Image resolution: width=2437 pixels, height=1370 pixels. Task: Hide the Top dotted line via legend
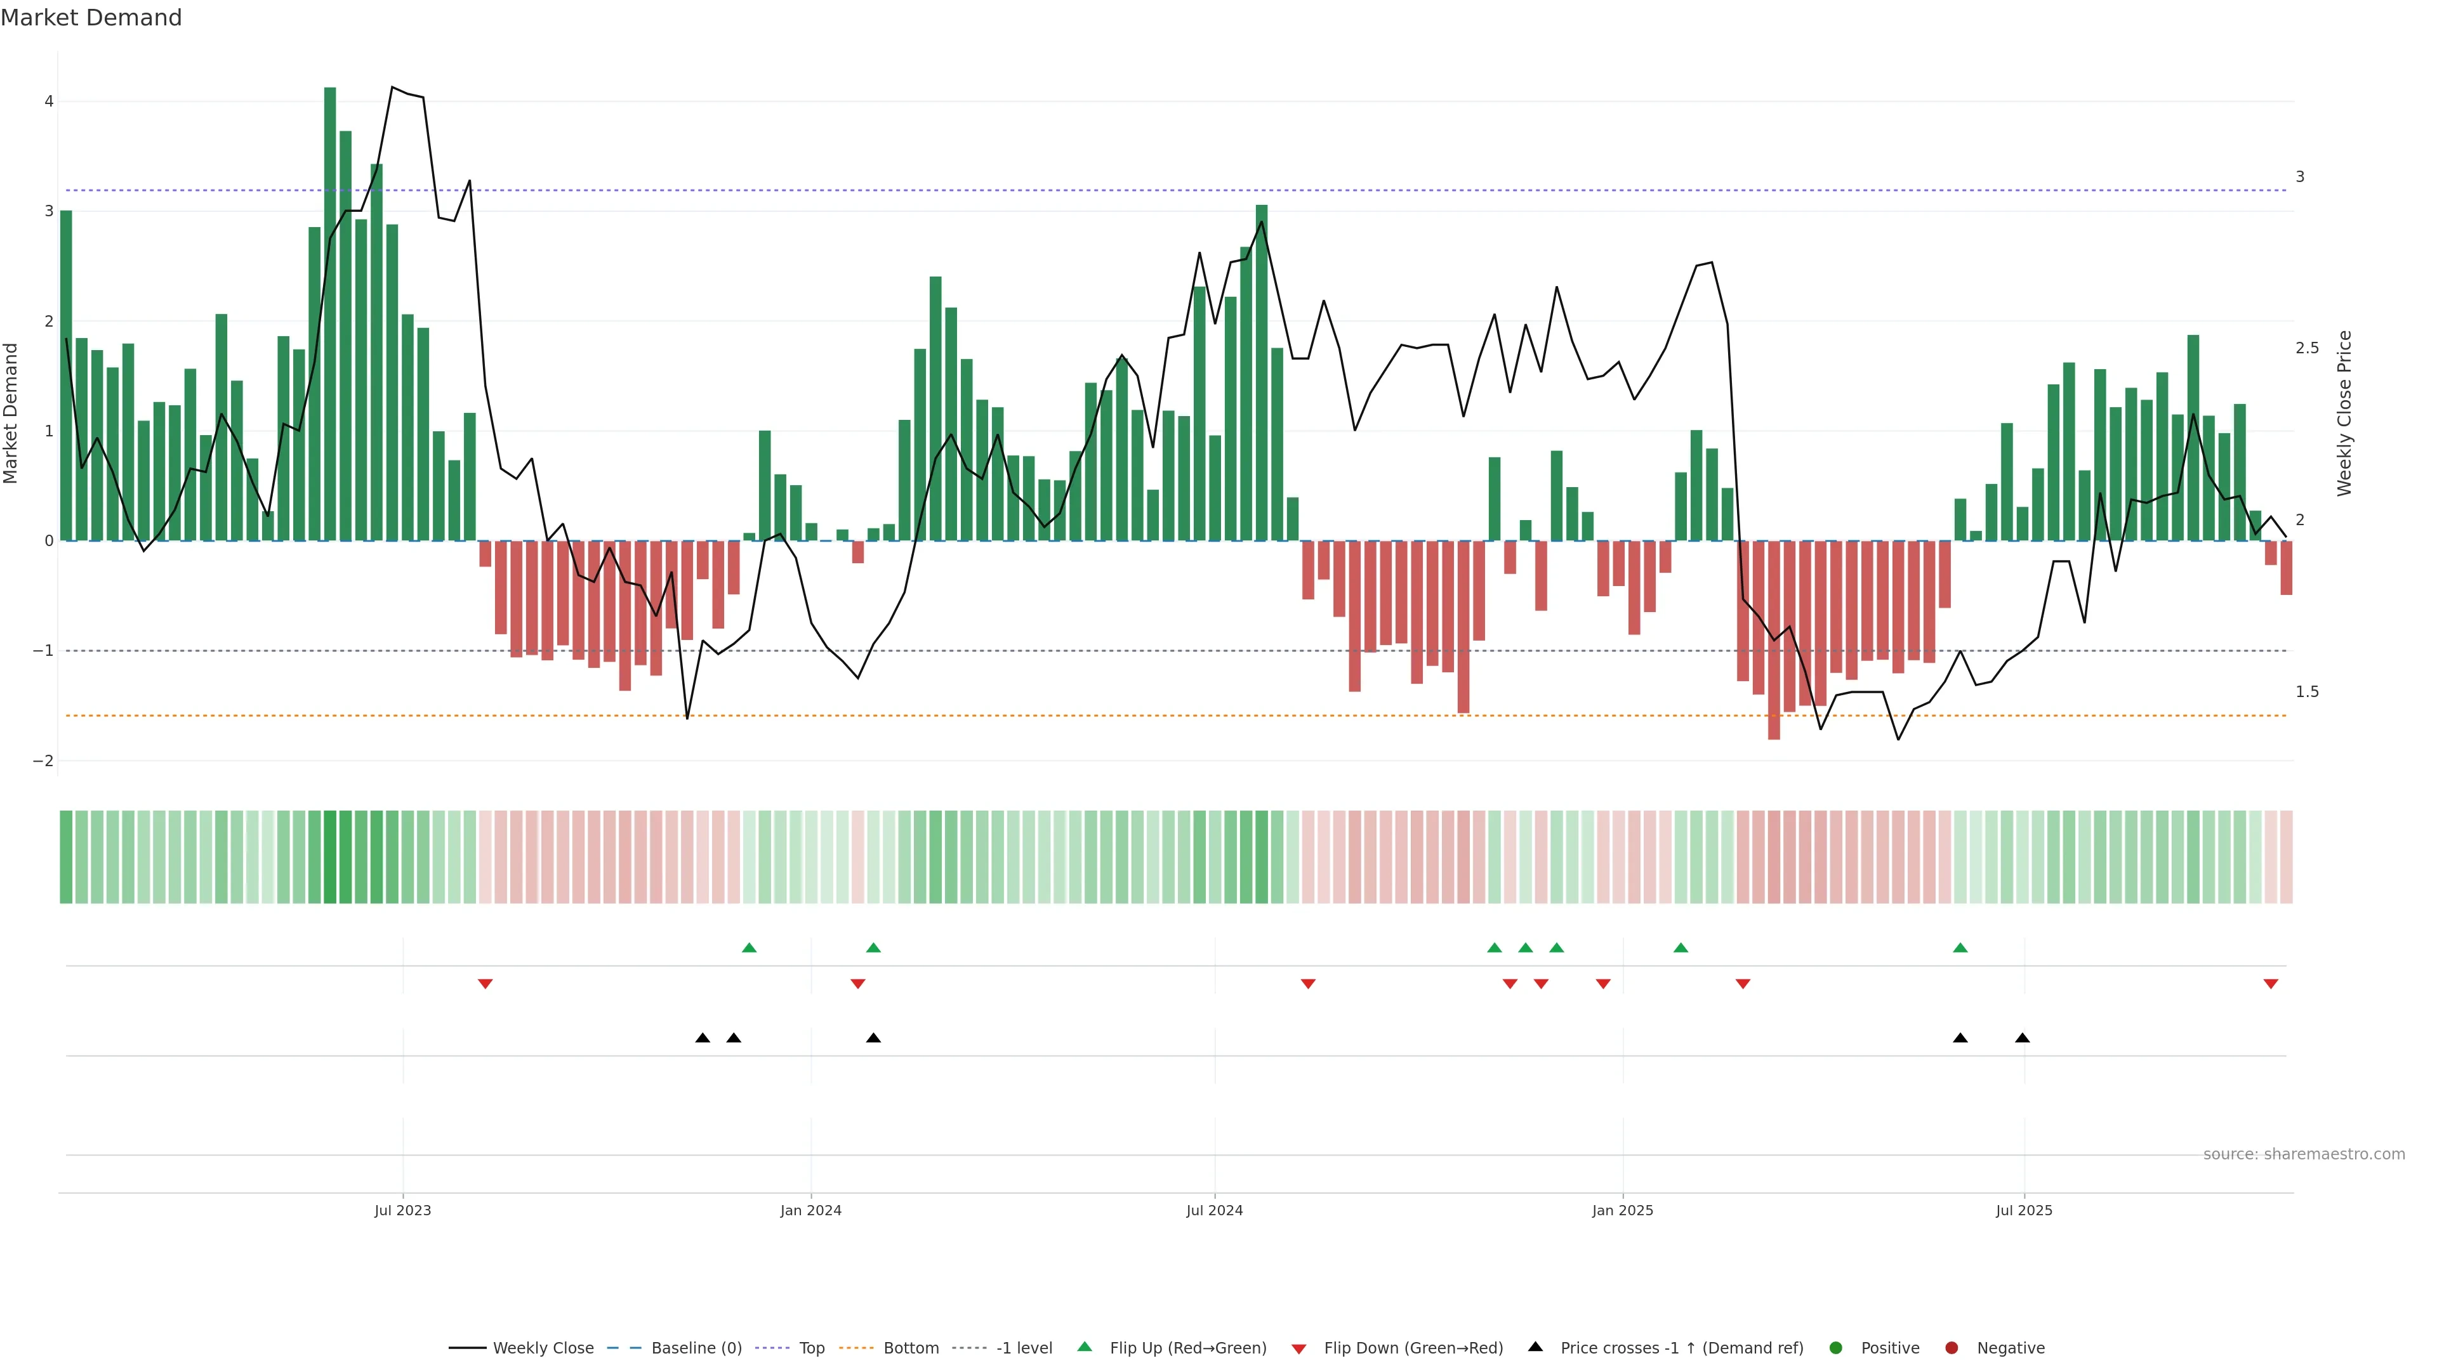pos(811,1348)
